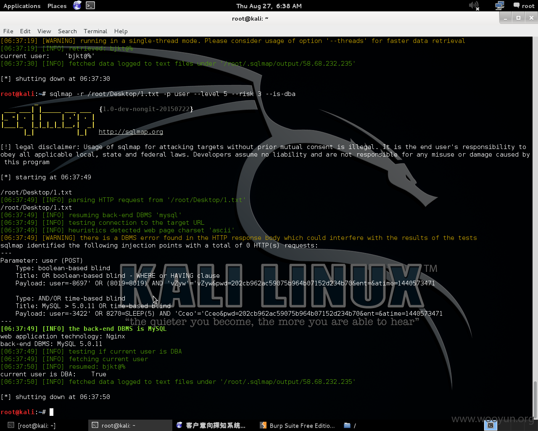Open the root user menu
The height and width of the screenshot is (431, 538).
(x=524, y=6)
